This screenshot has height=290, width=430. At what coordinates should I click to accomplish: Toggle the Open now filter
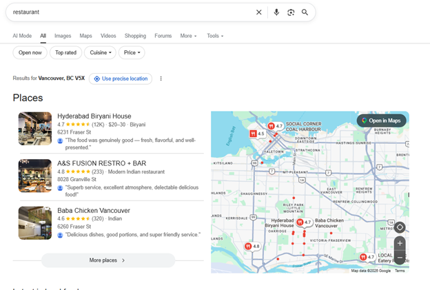coord(30,52)
